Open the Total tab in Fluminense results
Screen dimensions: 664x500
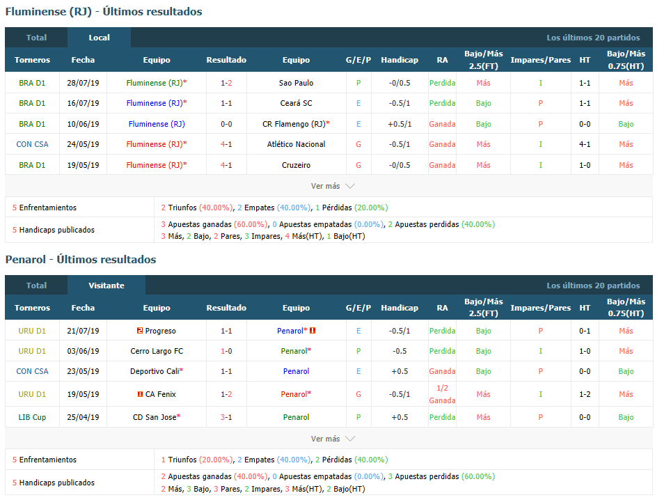(x=36, y=38)
